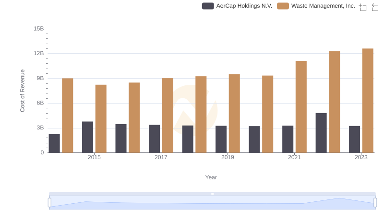
Task: Click the 2015 x-axis label
Action: [94, 157]
